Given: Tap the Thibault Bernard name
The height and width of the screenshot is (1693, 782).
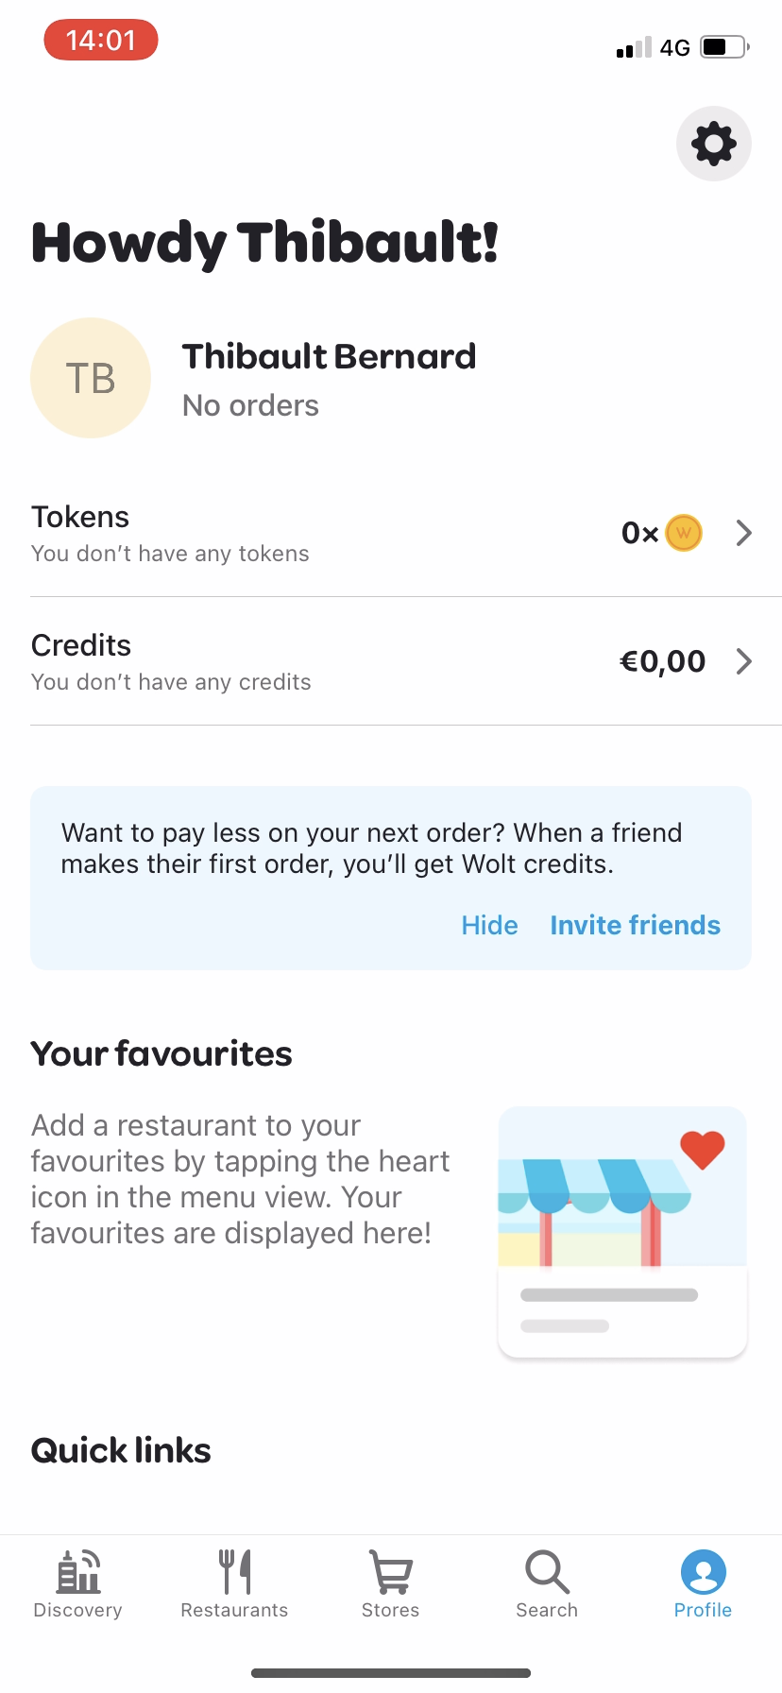Looking at the screenshot, I should (x=329, y=357).
